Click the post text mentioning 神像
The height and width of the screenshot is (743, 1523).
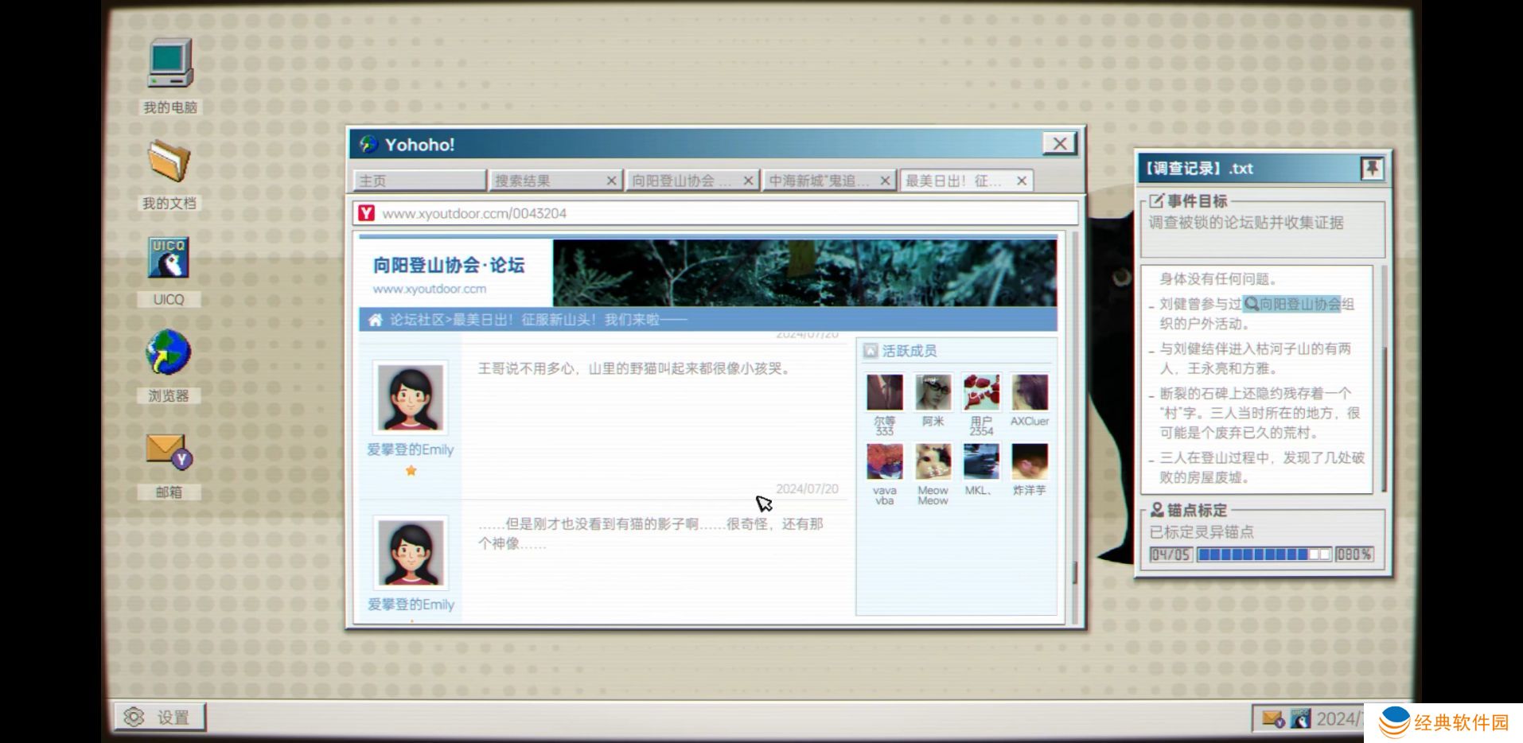650,534
